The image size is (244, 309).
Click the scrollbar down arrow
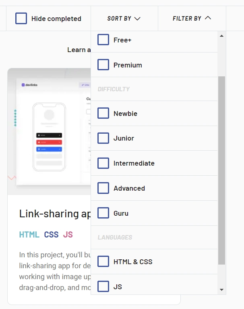221,290
